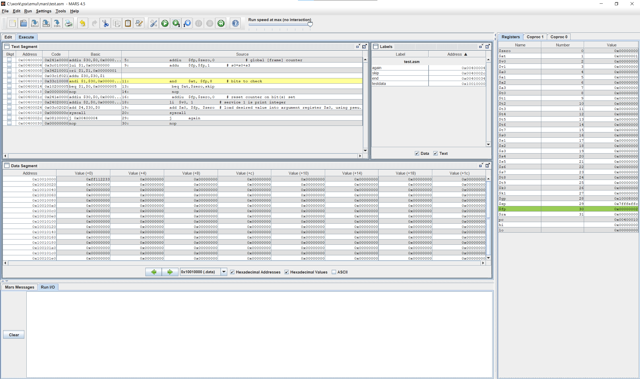This screenshot has width=640, height=379.
Task: Run the current program
Action: pos(165,23)
